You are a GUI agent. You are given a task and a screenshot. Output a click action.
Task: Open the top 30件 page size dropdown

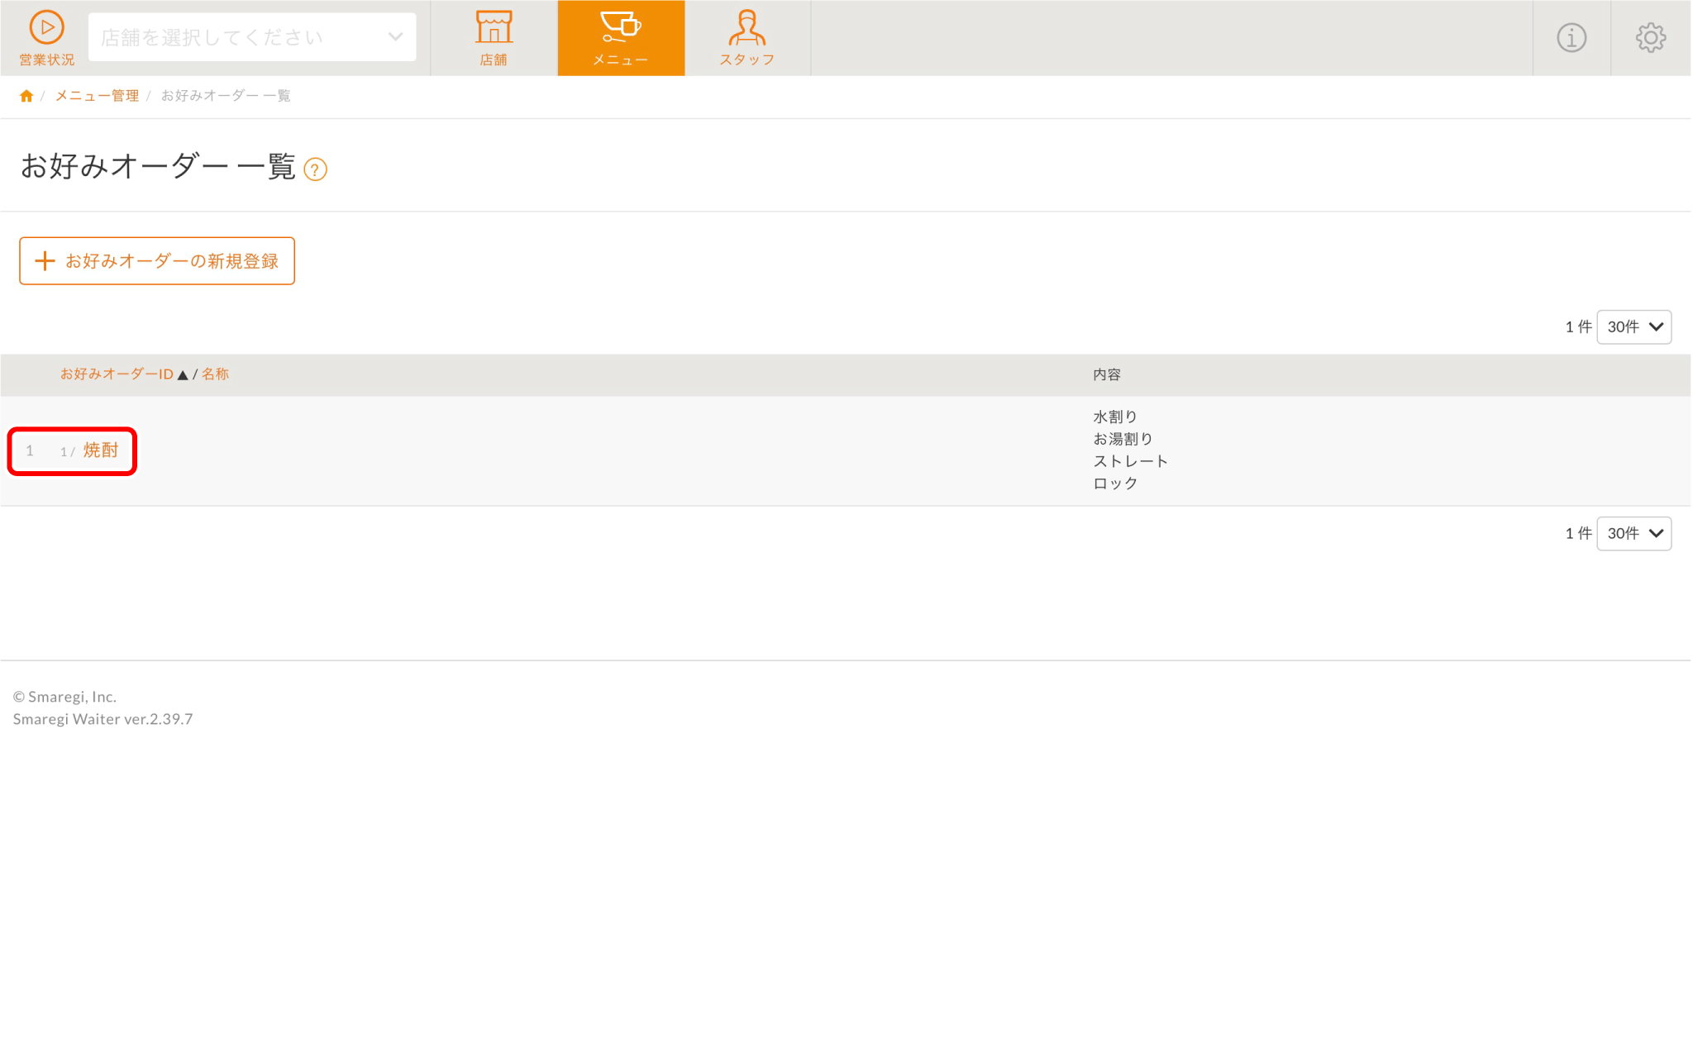click(1633, 327)
